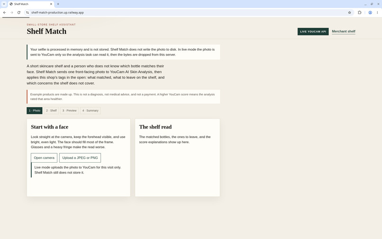Click the SMALL-STORE SHELF ASSISTANT label
Viewport: 382px width, 239px height.
[x=51, y=25]
